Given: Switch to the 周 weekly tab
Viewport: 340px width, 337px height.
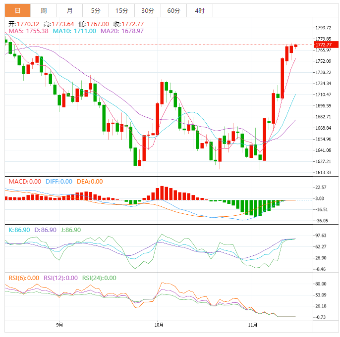Looking at the screenshot, I should point(44,10).
